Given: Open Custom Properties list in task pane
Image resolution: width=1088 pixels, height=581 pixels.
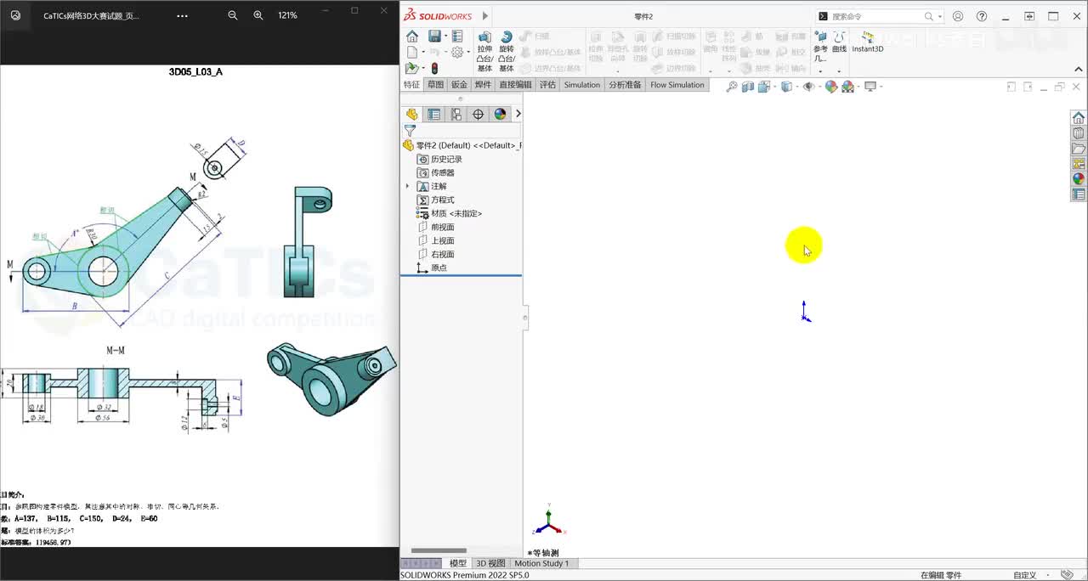Looking at the screenshot, I should 1079,195.
